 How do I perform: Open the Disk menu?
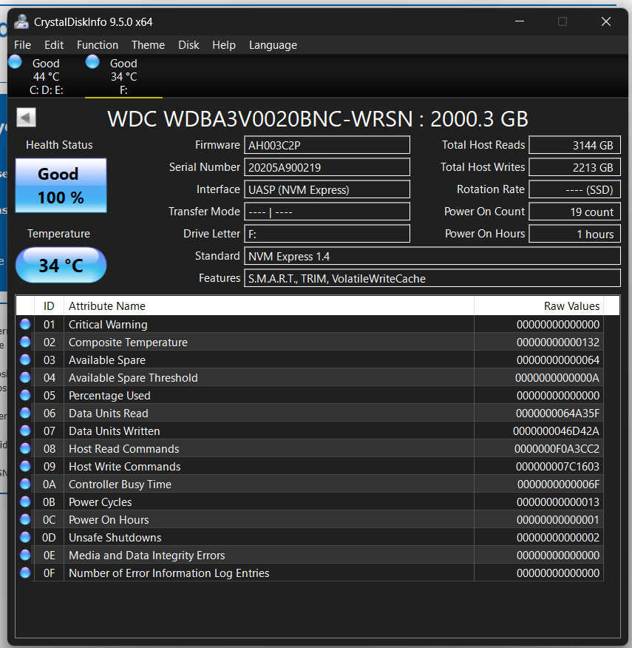tap(188, 44)
